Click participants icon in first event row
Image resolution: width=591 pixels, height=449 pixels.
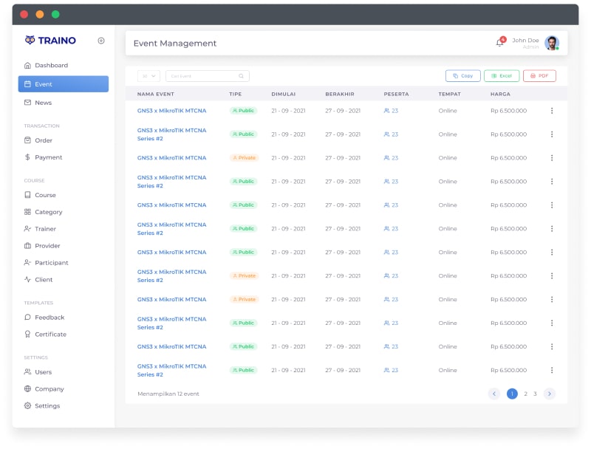(387, 111)
